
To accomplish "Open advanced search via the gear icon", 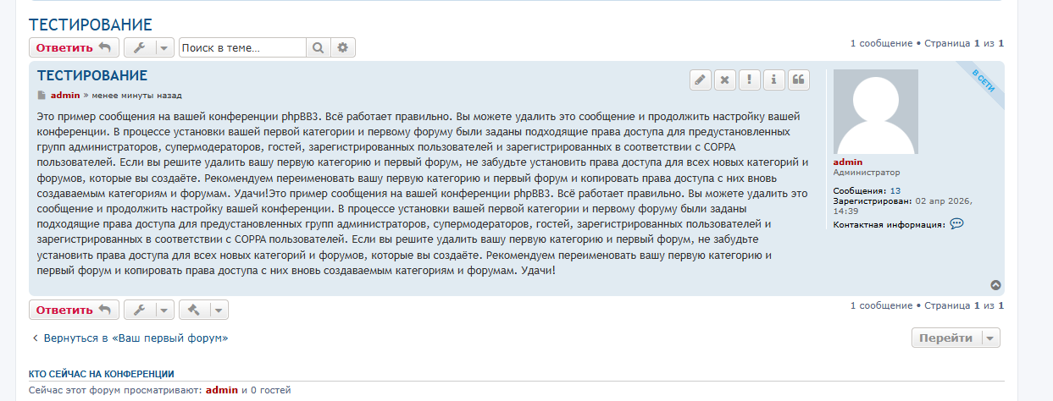I will [x=343, y=47].
